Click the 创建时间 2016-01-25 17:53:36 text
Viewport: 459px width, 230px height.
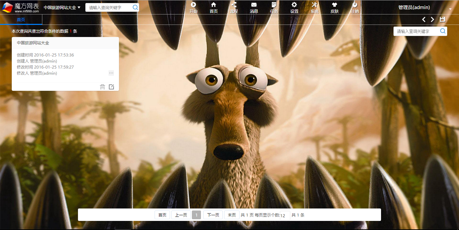45,55
